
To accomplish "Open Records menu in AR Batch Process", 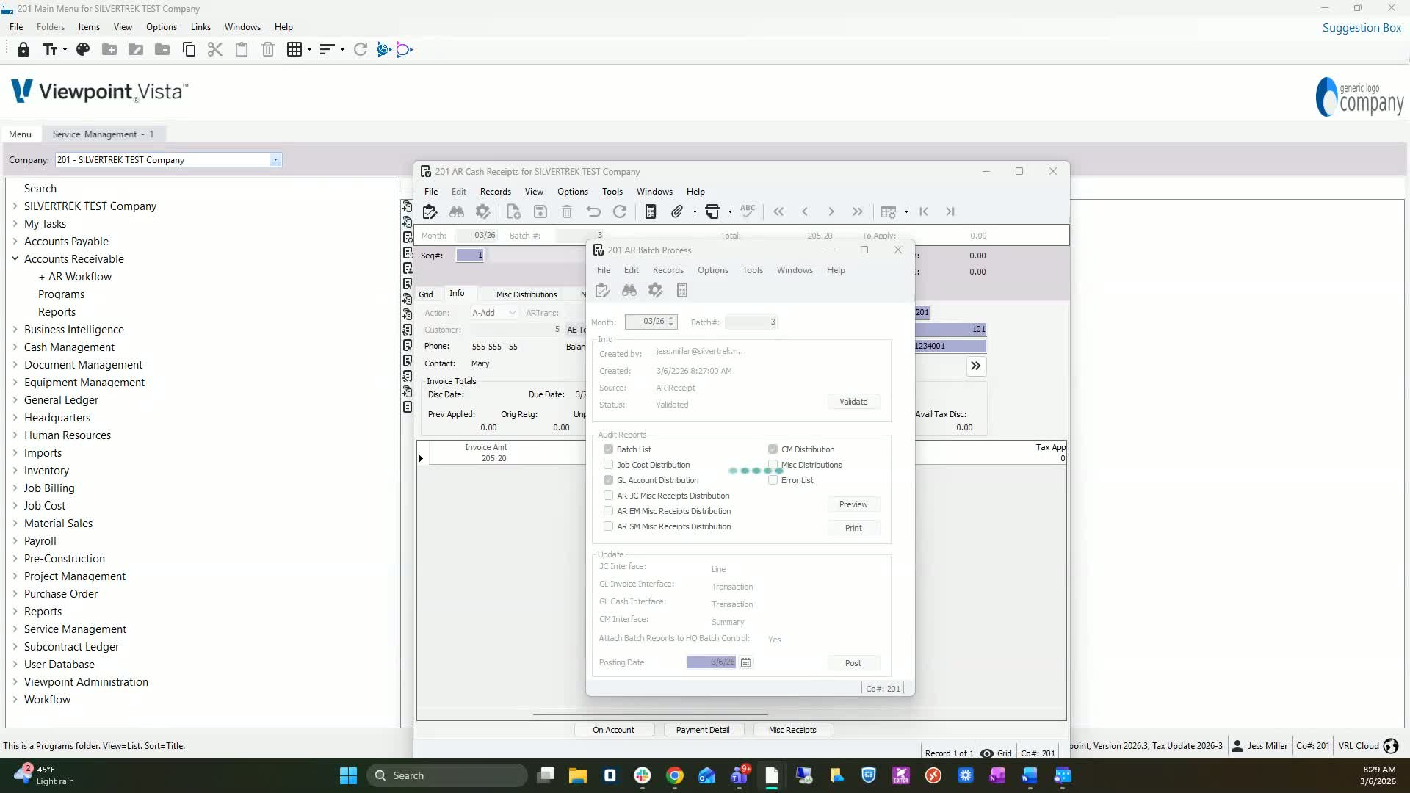I will point(668,270).
